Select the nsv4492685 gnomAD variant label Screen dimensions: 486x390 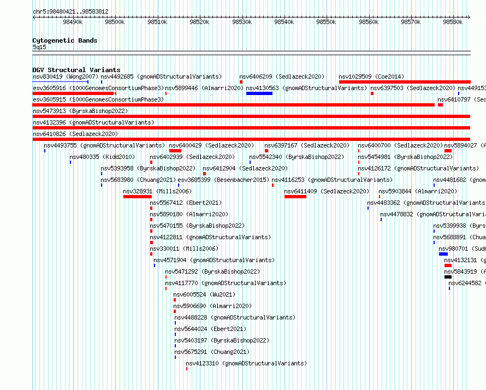(161, 76)
